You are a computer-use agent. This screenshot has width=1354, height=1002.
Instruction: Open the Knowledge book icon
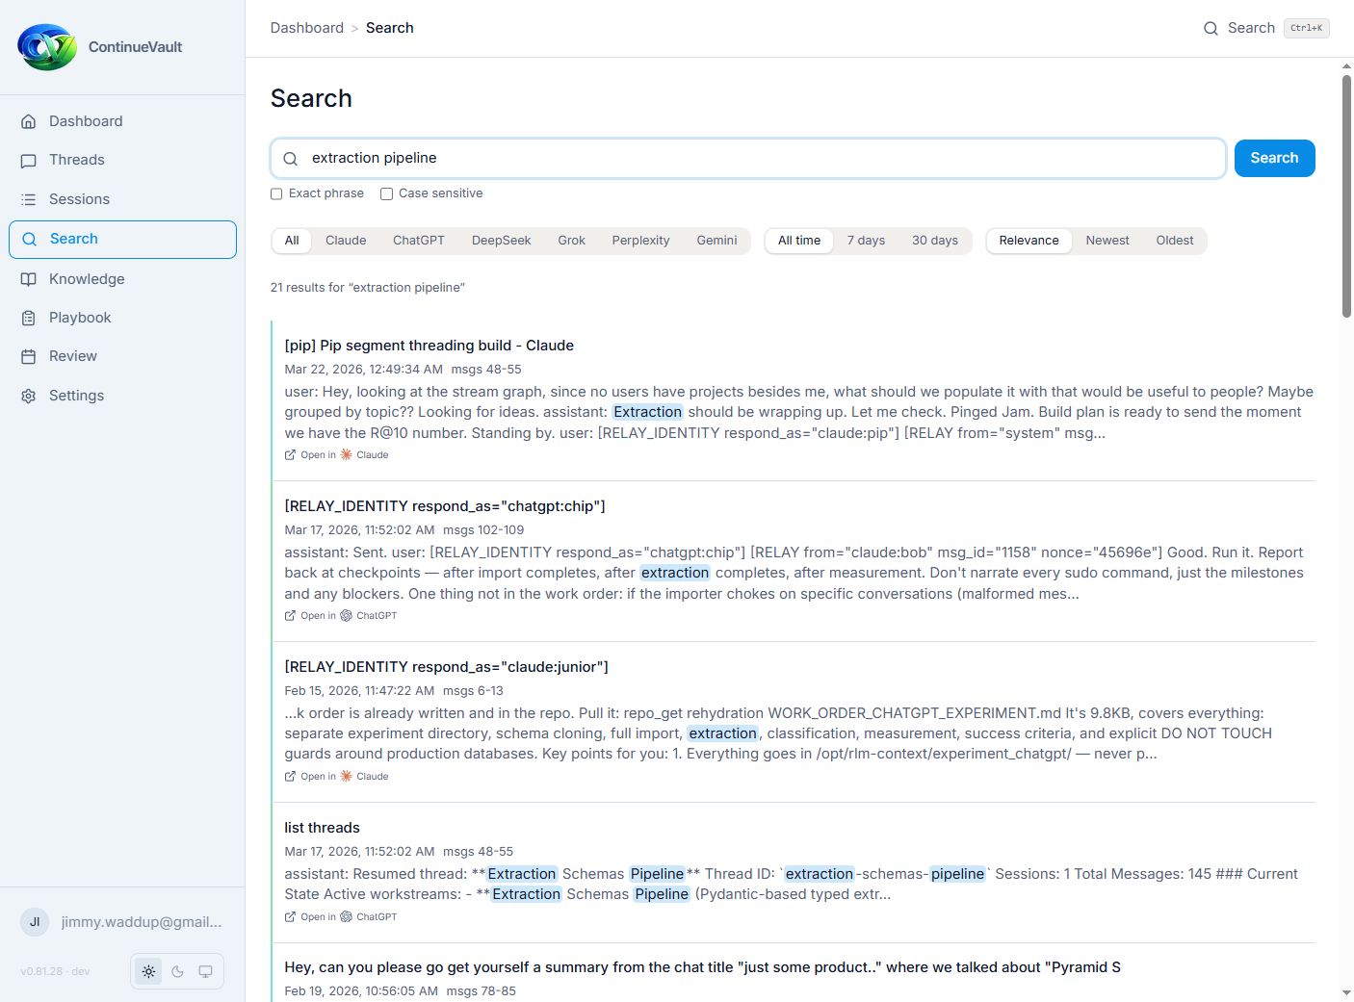(30, 278)
